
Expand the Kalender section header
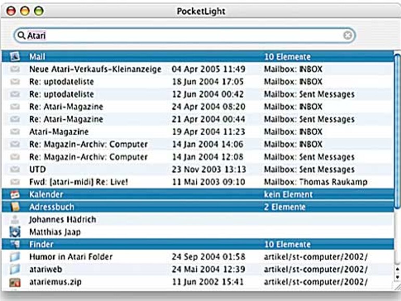[x=198, y=194]
